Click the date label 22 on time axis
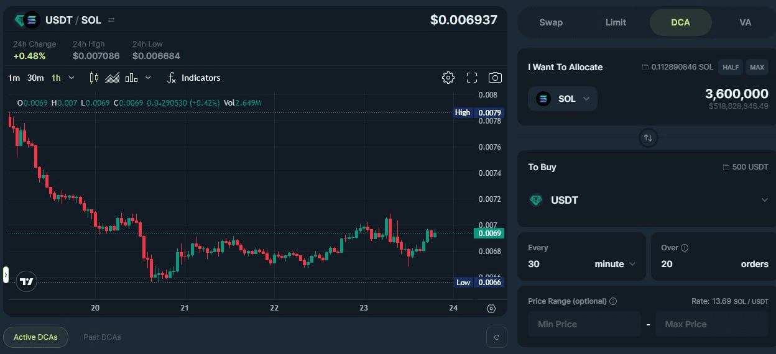Screen dimensions: 776x354 tap(274, 308)
